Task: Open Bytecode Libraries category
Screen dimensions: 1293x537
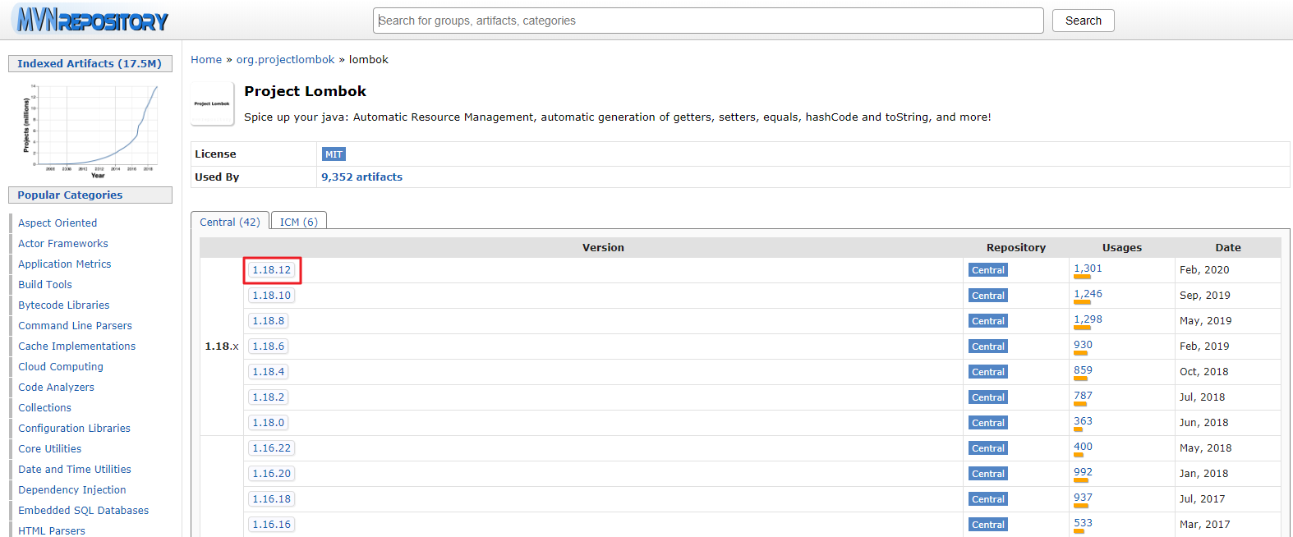Action: pos(64,305)
